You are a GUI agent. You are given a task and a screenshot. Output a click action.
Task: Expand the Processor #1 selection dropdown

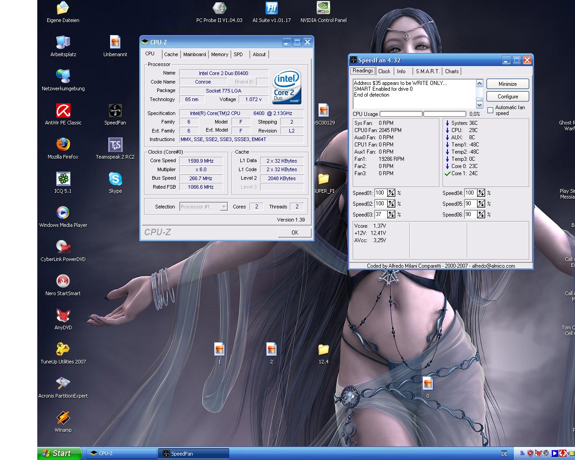[223, 207]
